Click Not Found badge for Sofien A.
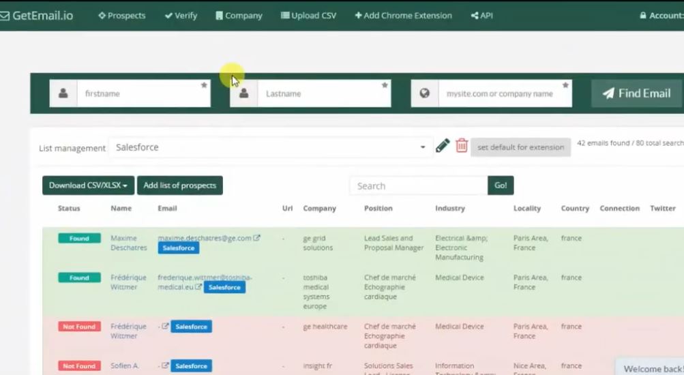The height and width of the screenshot is (375, 684). coord(79,366)
